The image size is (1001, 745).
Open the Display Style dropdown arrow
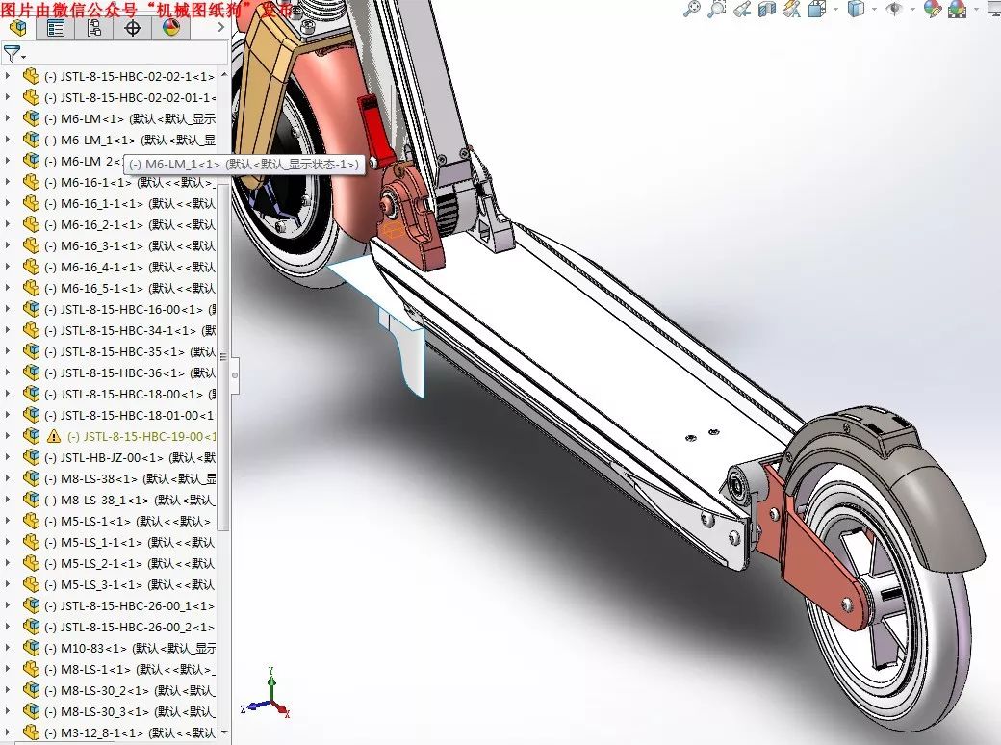[x=873, y=9]
